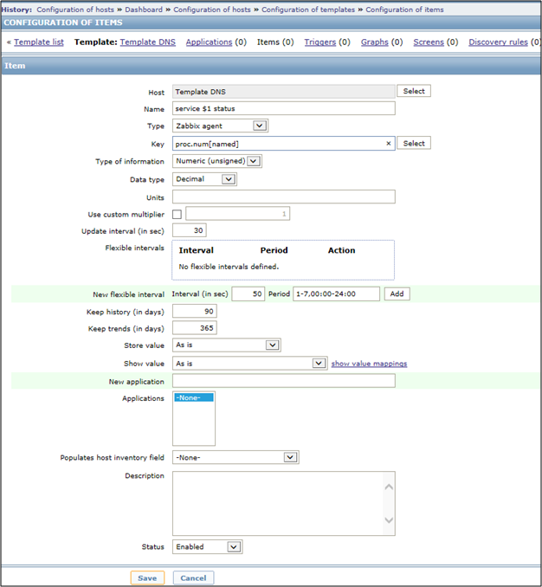Open the Status dropdown showing Enabled
The width and height of the screenshot is (542, 587).
208,546
